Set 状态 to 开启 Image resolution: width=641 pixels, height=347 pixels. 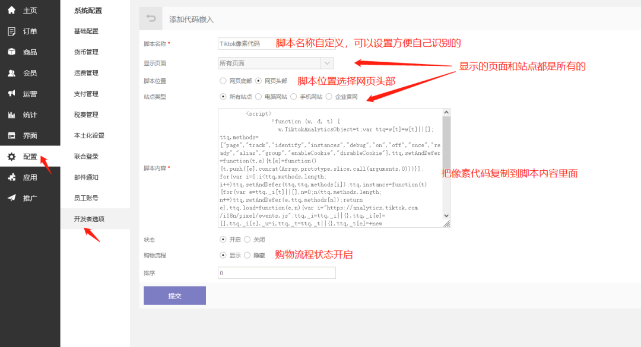click(x=223, y=239)
